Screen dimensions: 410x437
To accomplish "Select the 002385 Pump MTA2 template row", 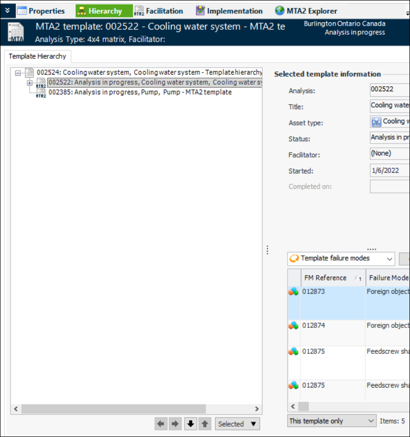I will (x=140, y=92).
